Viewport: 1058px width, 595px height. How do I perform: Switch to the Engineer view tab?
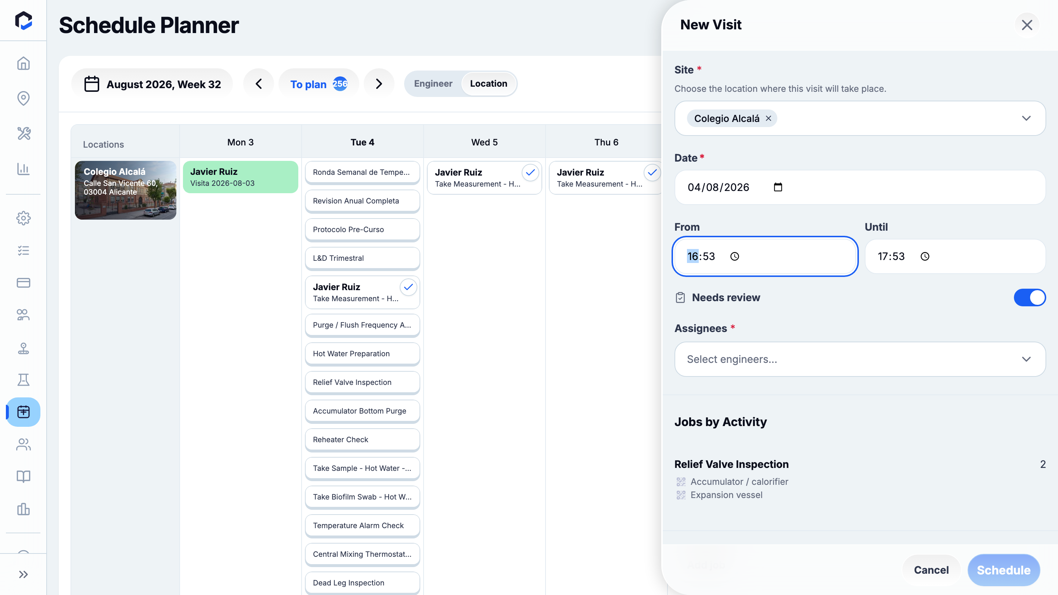point(433,83)
